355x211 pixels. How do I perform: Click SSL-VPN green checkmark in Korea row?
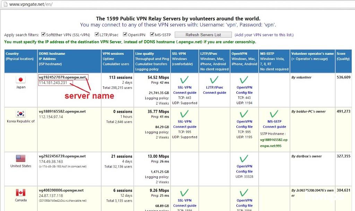[184, 114]
